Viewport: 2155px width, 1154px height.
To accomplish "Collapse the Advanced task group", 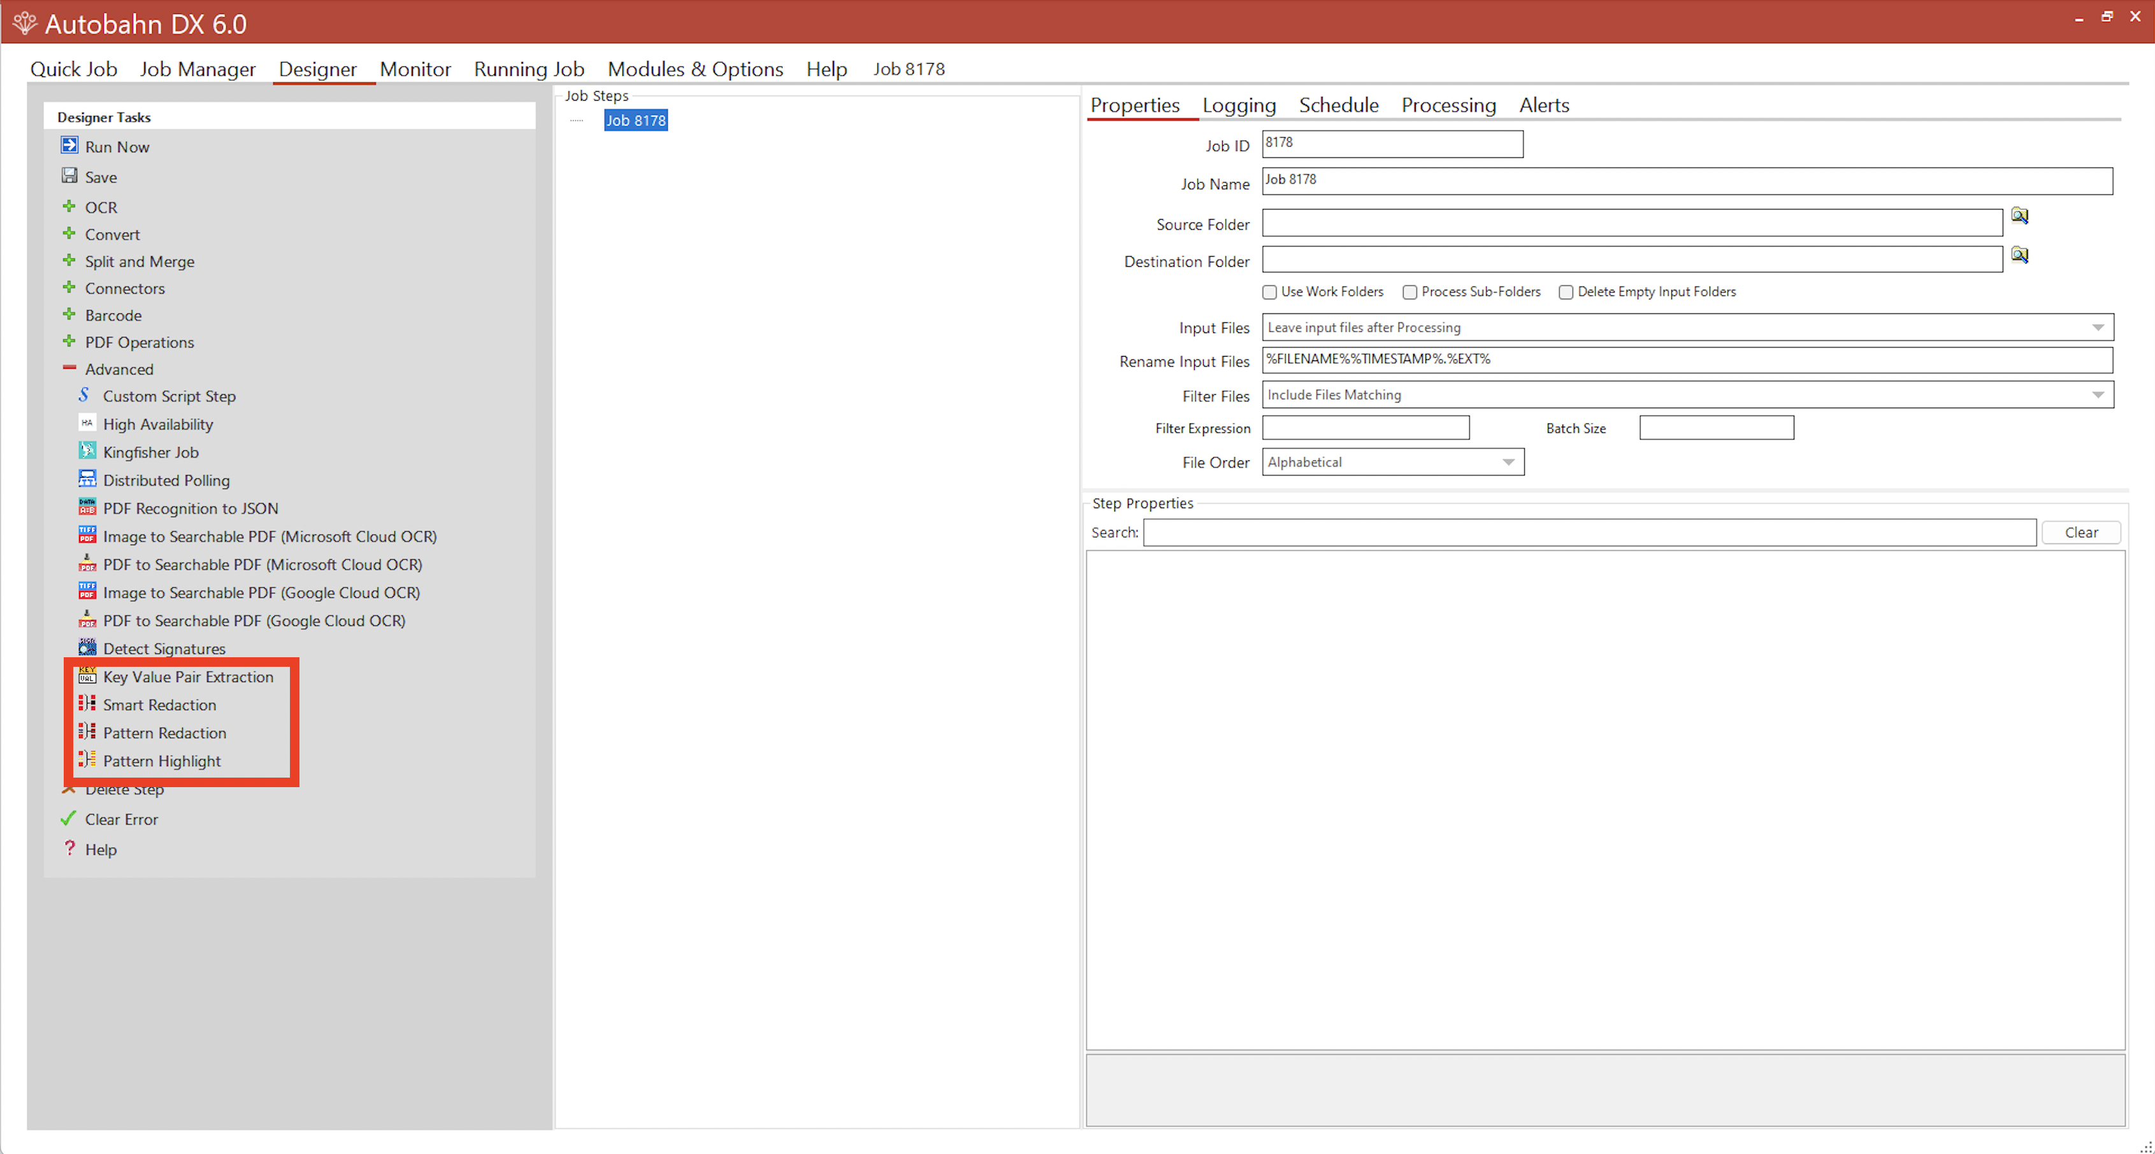I will [x=69, y=368].
